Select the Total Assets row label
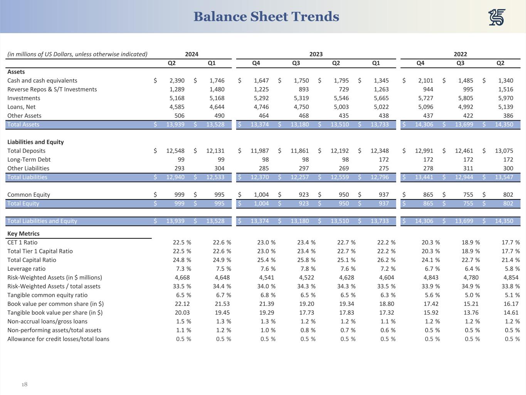 [23, 124]
